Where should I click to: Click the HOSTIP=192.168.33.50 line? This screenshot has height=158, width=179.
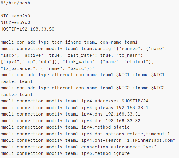(x=28, y=29)
